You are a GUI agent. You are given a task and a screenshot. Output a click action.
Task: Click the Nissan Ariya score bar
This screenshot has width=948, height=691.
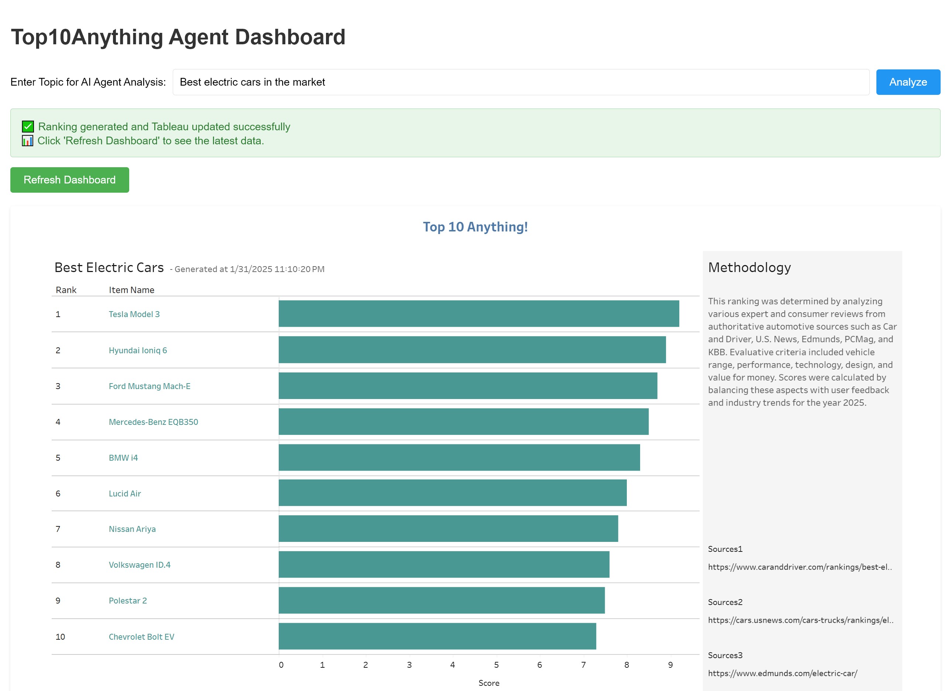pos(448,528)
